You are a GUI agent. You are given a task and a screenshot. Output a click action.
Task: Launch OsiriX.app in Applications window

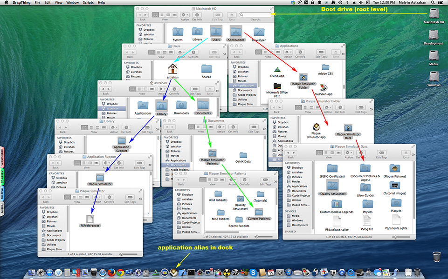[x=277, y=70]
